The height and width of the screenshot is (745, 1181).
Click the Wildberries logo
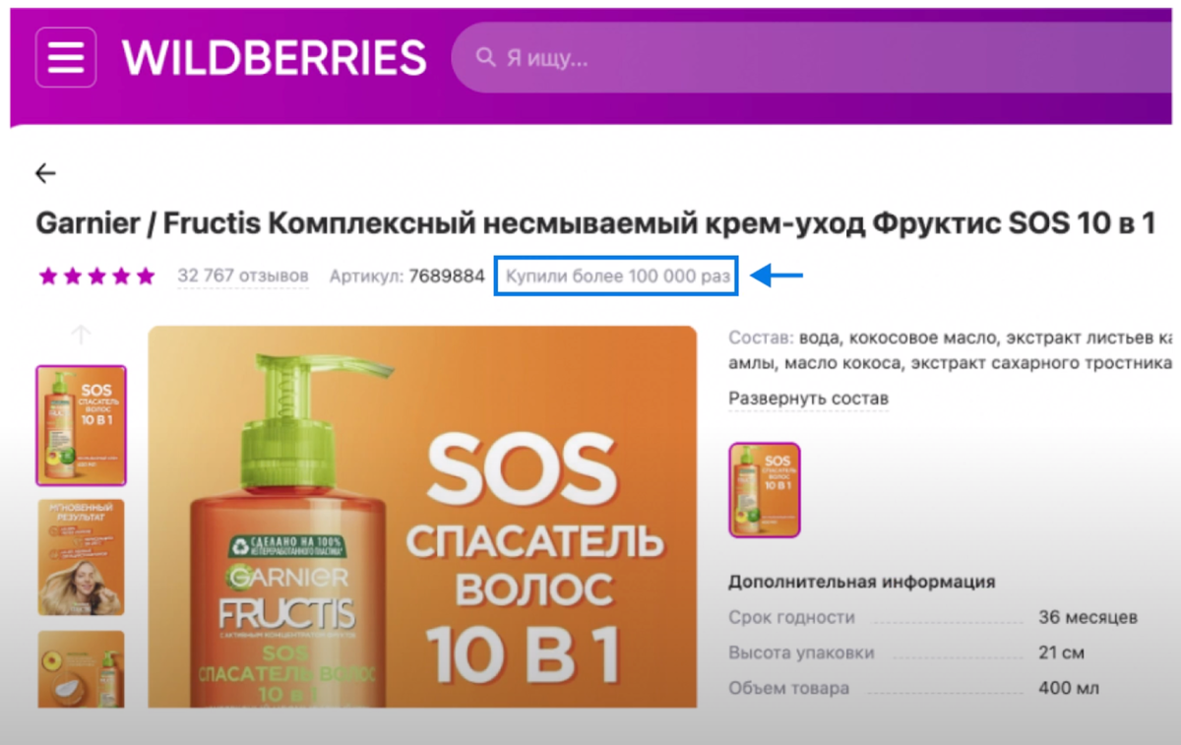point(274,59)
